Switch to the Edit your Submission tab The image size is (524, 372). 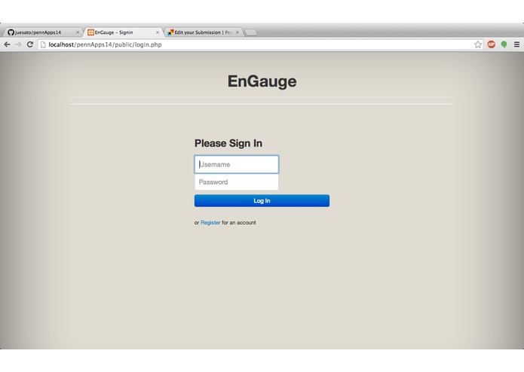coord(203,32)
